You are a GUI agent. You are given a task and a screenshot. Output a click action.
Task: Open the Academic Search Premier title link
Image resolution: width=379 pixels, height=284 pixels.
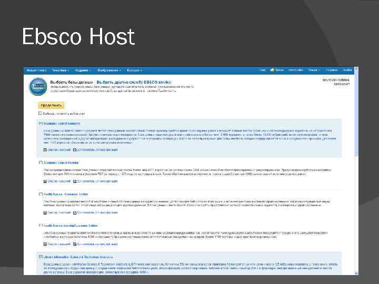point(61,163)
